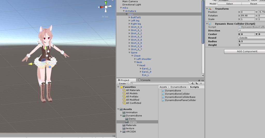Collapse the Spine bone node
The image size is (265, 138).
tap(129, 53)
